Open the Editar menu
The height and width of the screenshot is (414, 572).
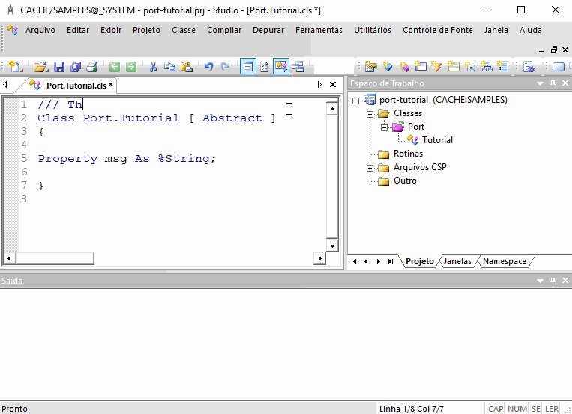[x=78, y=30]
